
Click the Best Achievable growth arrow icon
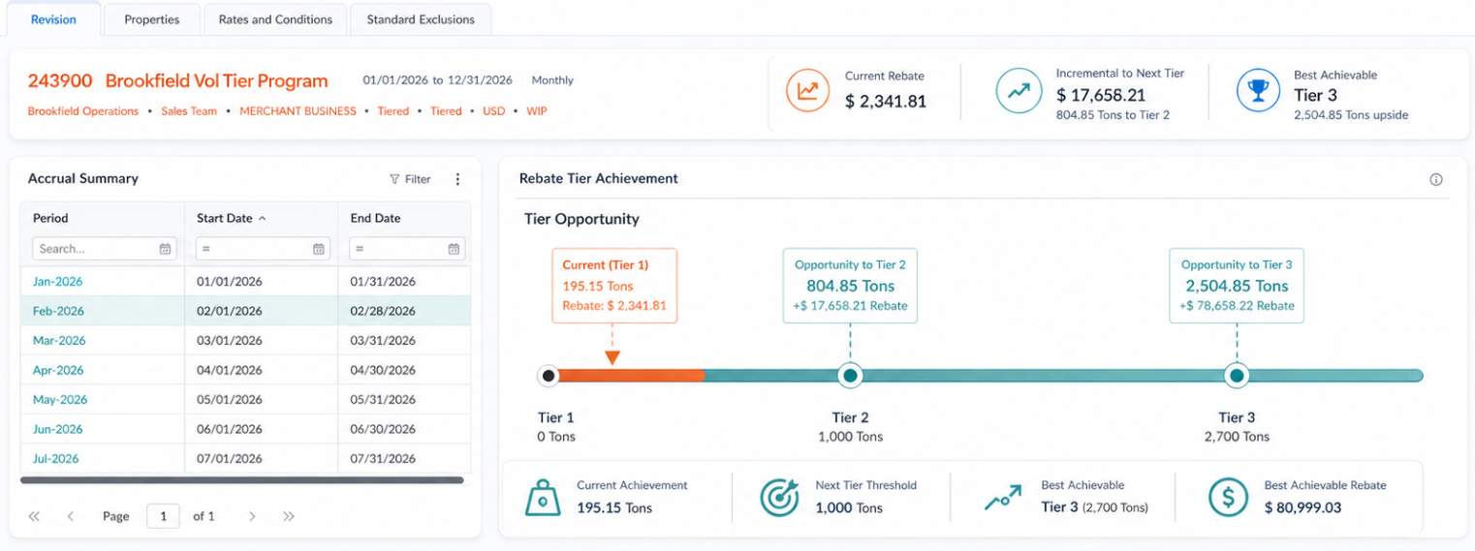tap(1003, 498)
